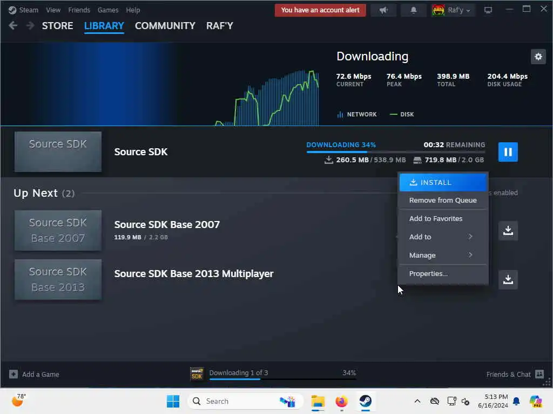Viewport: 553px width, 414px height.
Task: Open File Explorer from the taskbar
Action: [318, 401]
